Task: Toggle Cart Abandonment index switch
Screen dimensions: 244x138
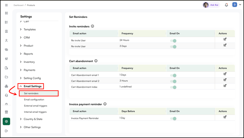Action: point(173,87)
